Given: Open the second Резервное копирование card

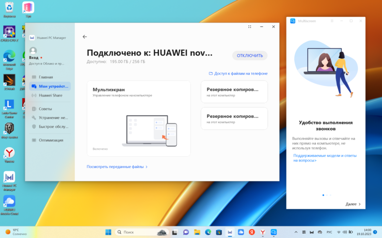Looking at the screenshot, I should point(234,119).
